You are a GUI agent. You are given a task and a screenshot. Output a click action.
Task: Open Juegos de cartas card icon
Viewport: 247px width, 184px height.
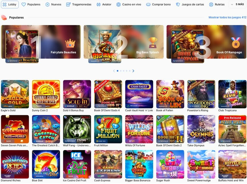pos(178,4)
